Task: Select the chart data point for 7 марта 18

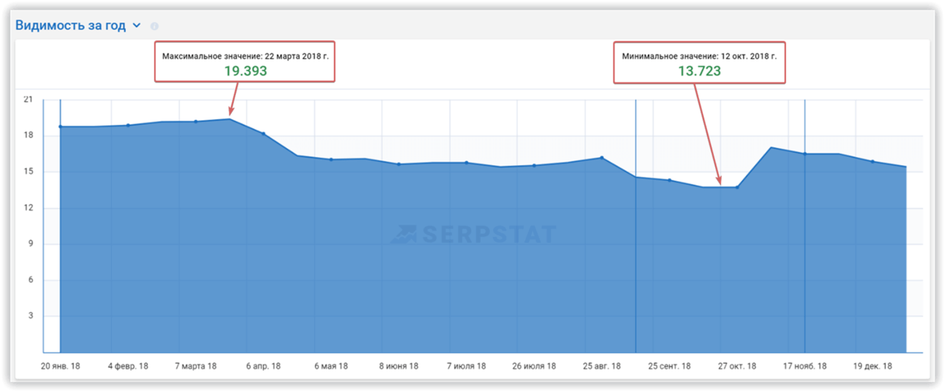Action: click(x=196, y=122)
